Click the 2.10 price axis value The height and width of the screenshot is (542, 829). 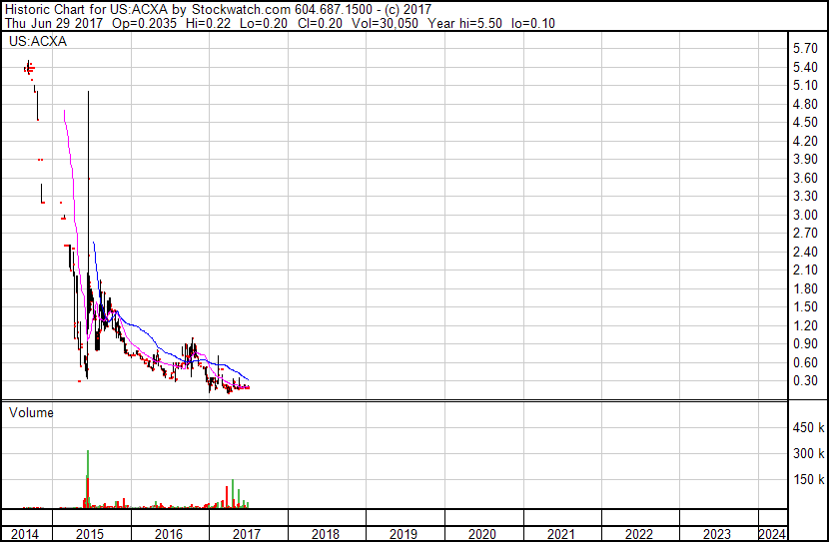pos(805,270)
